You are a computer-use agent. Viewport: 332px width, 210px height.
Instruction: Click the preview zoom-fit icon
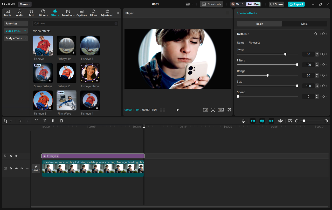tap(213, 110)
